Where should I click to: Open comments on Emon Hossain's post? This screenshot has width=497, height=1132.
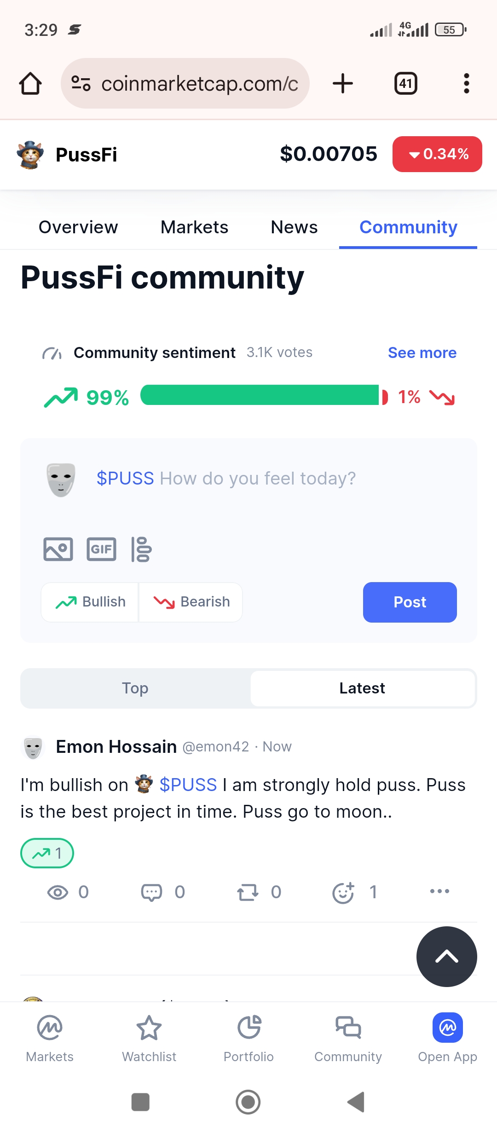[x=151, y=892]
